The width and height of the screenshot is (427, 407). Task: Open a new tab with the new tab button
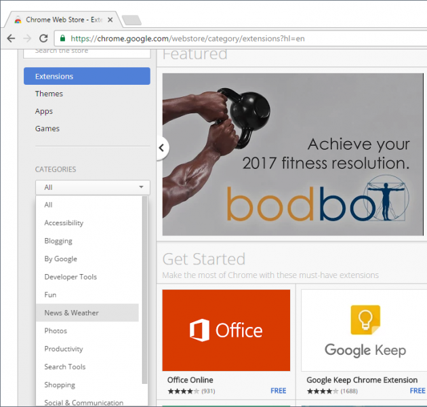(131, 20)
